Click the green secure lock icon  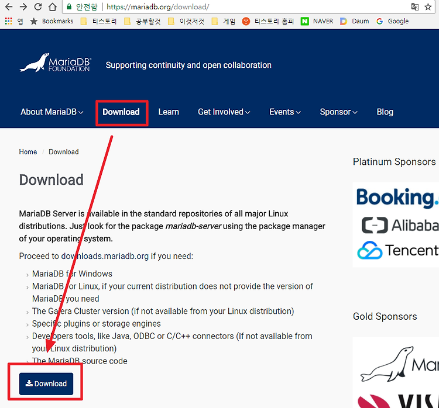69,6
